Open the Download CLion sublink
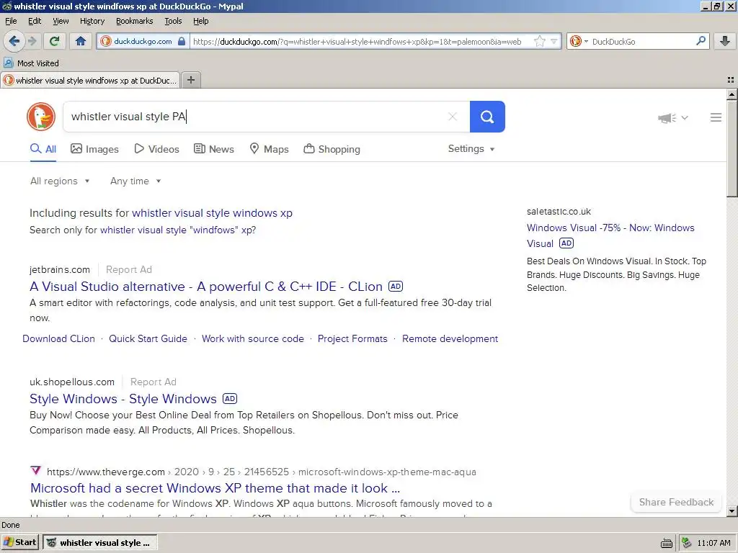 59,338
